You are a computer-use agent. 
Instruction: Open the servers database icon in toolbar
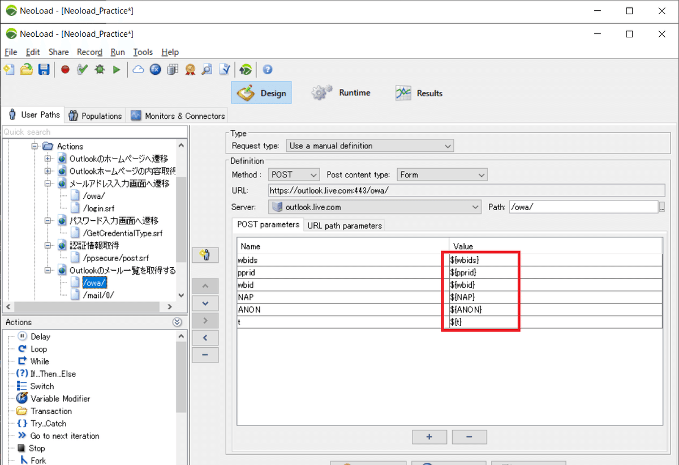173,69
